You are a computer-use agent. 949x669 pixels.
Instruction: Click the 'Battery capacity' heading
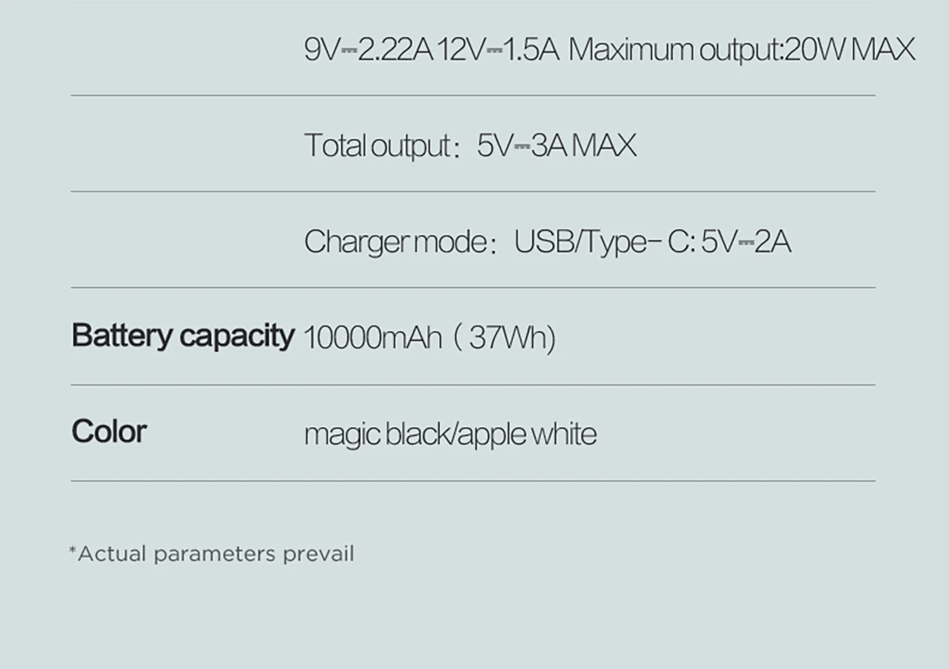tap(182, 336)
